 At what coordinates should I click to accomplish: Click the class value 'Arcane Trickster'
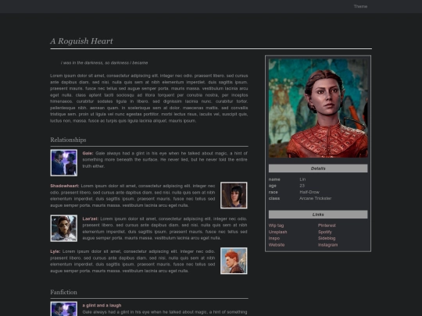pyautogui.click(x=316, y=198)
